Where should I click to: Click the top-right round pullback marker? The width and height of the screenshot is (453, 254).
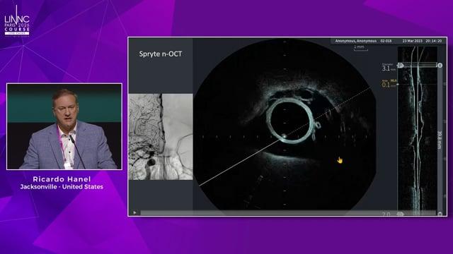pos(440,66)
